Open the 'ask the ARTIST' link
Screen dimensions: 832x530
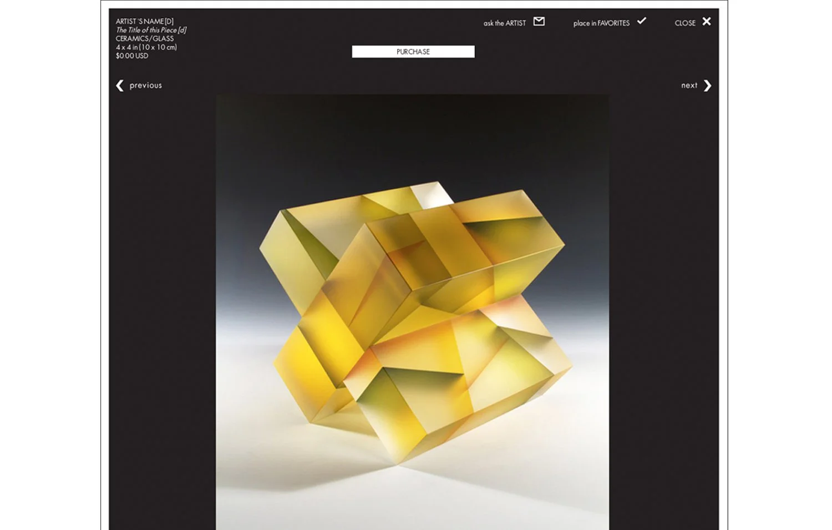point(505,23)
